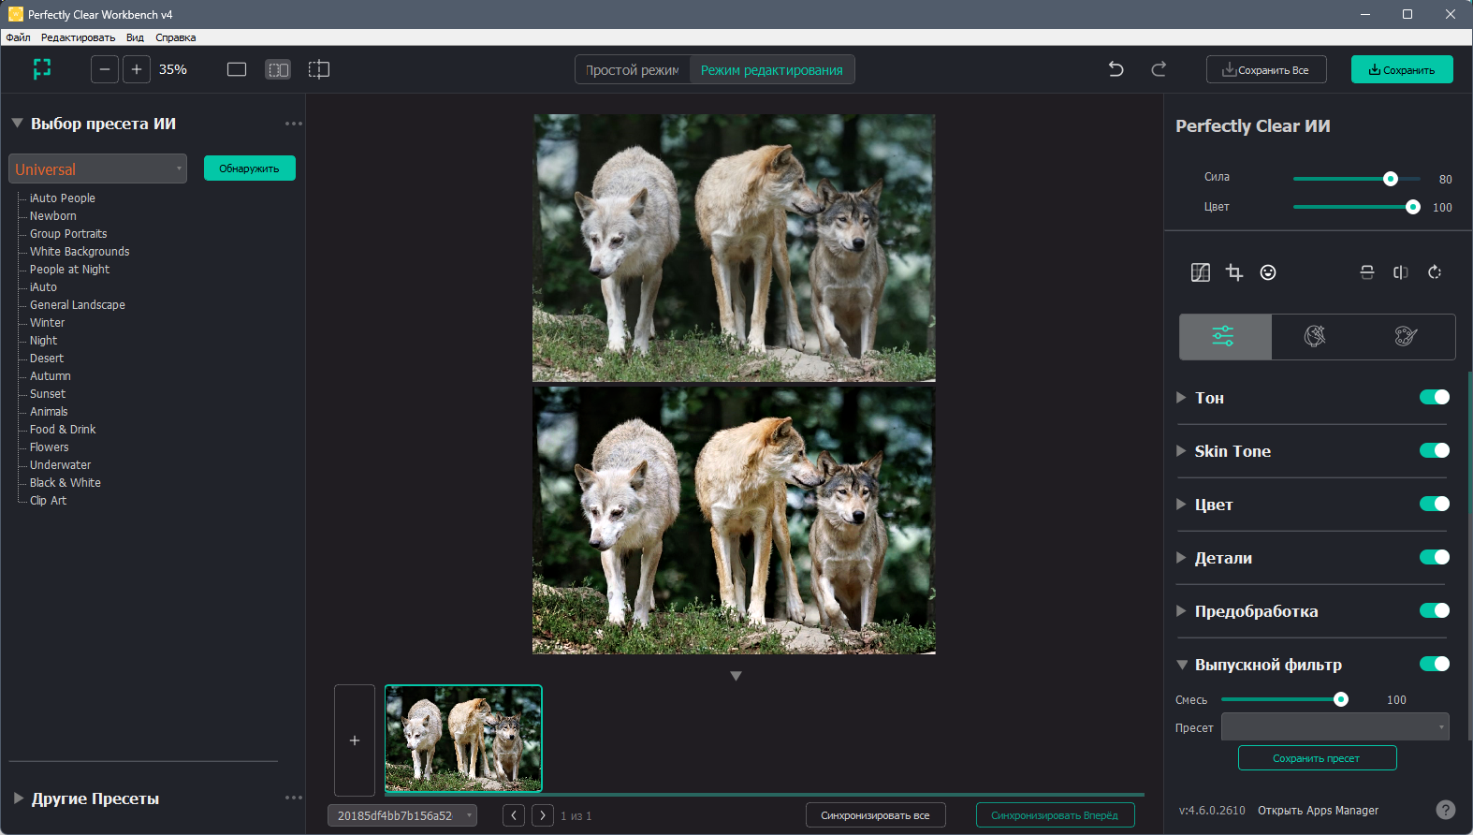Image resolution: width=1473 pixels, height=835 pixels.
Task: Click the Обнаружить button
Action: pyautogui.click(x=250, y=168)
